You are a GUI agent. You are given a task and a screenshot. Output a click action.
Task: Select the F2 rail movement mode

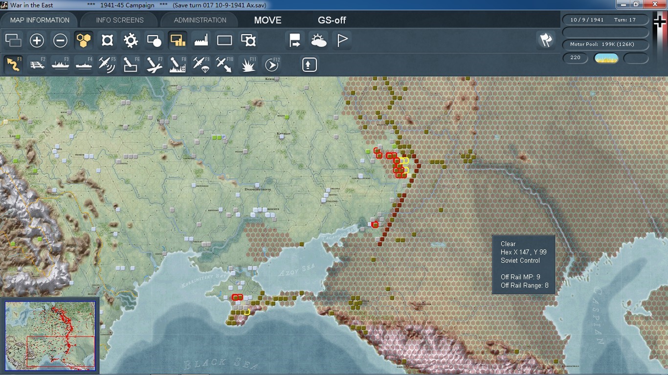click(x=37, y=64)
